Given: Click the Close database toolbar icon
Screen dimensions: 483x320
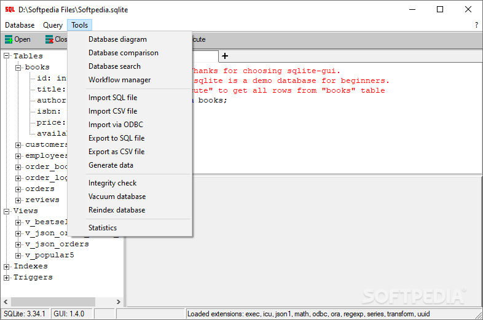Looking at the screenshot, I should click(49, 39).
